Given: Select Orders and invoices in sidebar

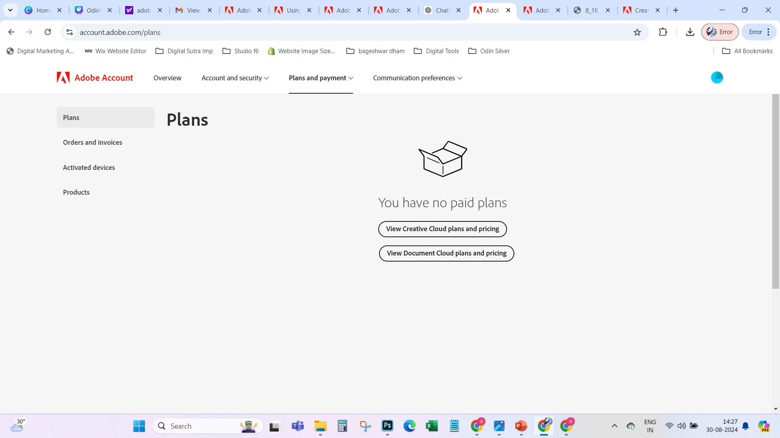Looking at the screenshot, I should coord(93,142).
